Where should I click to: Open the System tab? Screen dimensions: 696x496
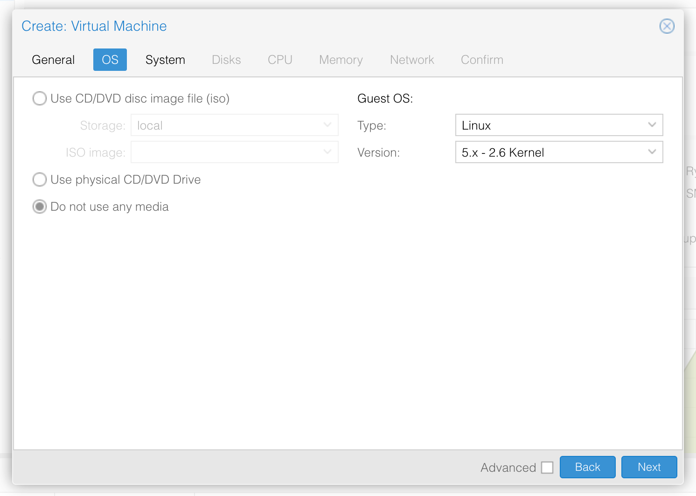click(x=165, y=60)
